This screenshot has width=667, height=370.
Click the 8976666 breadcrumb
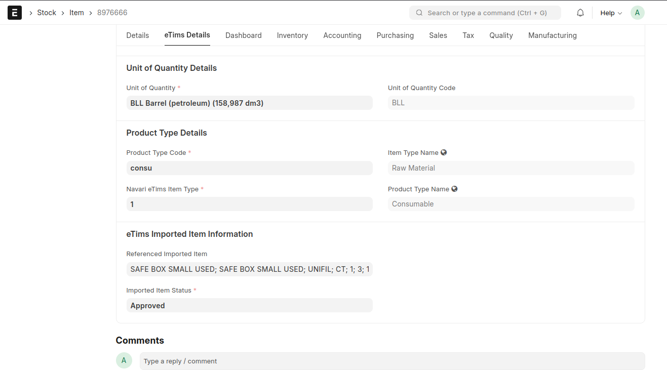112,13
